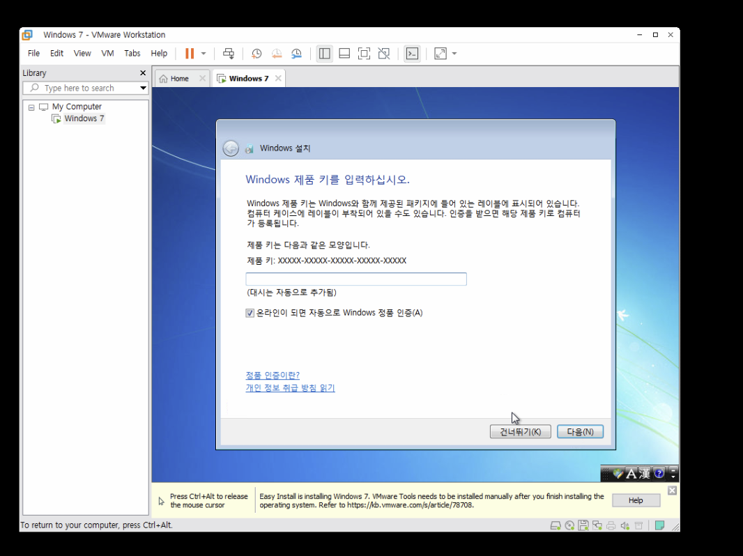
Task: Click the hard disk status icon
Action: point(556,525)
